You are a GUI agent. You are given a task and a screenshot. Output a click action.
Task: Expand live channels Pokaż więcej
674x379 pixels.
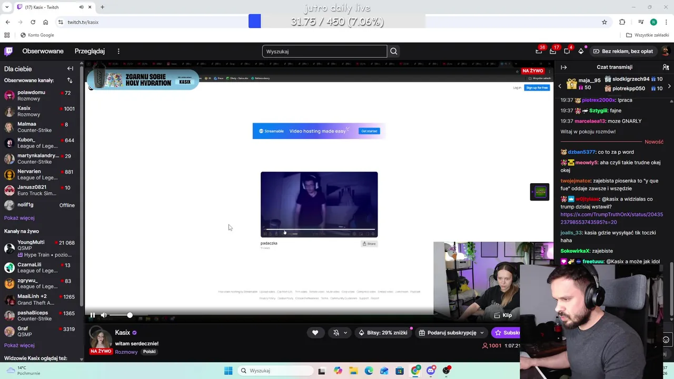click(19, 345)
